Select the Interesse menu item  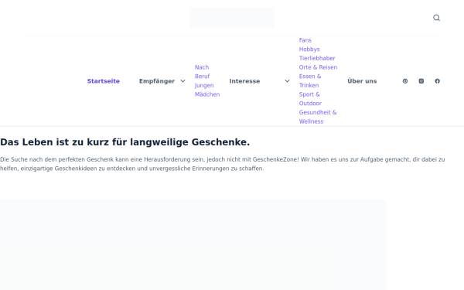pyautogui.click(x=244, y=81)
